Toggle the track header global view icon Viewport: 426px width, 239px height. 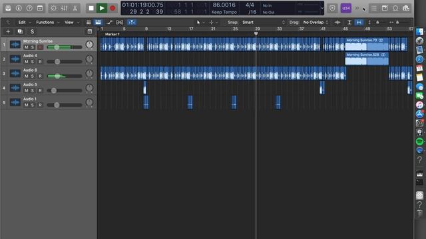tap(90, 32)
